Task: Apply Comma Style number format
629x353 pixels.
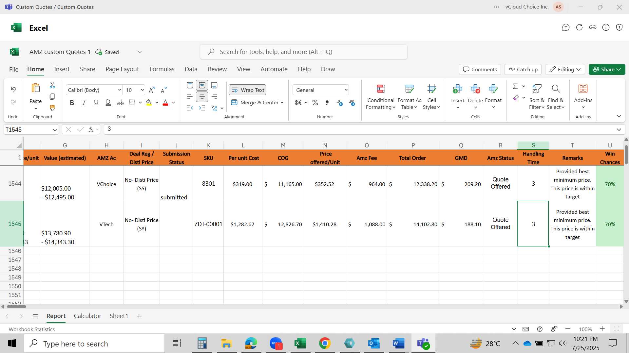Action: click(327, 103)
